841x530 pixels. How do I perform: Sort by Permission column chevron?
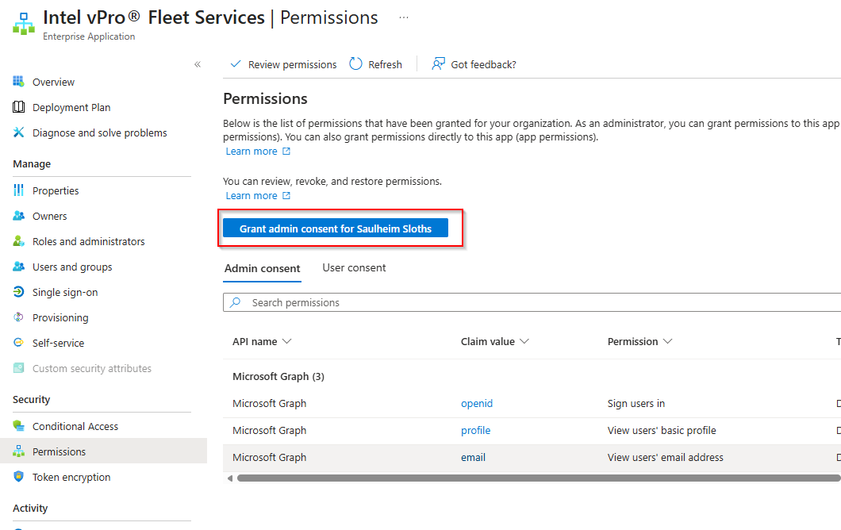668,341
